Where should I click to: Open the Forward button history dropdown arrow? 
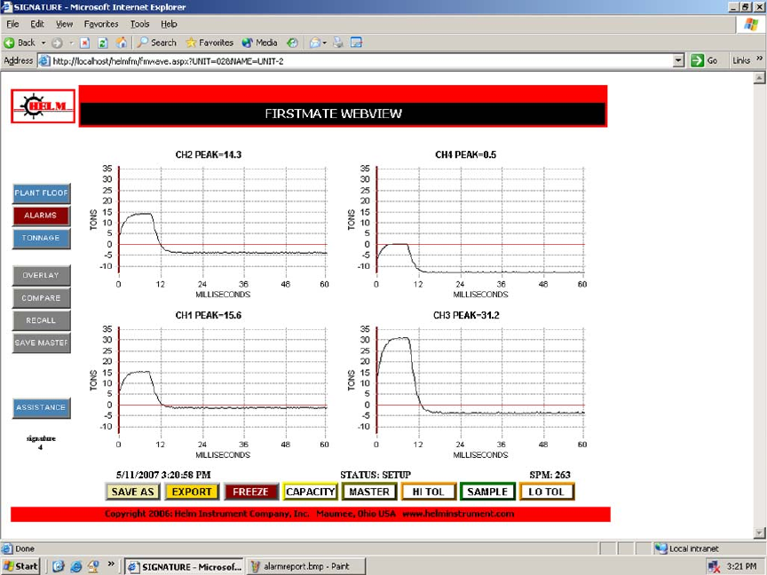71,43
